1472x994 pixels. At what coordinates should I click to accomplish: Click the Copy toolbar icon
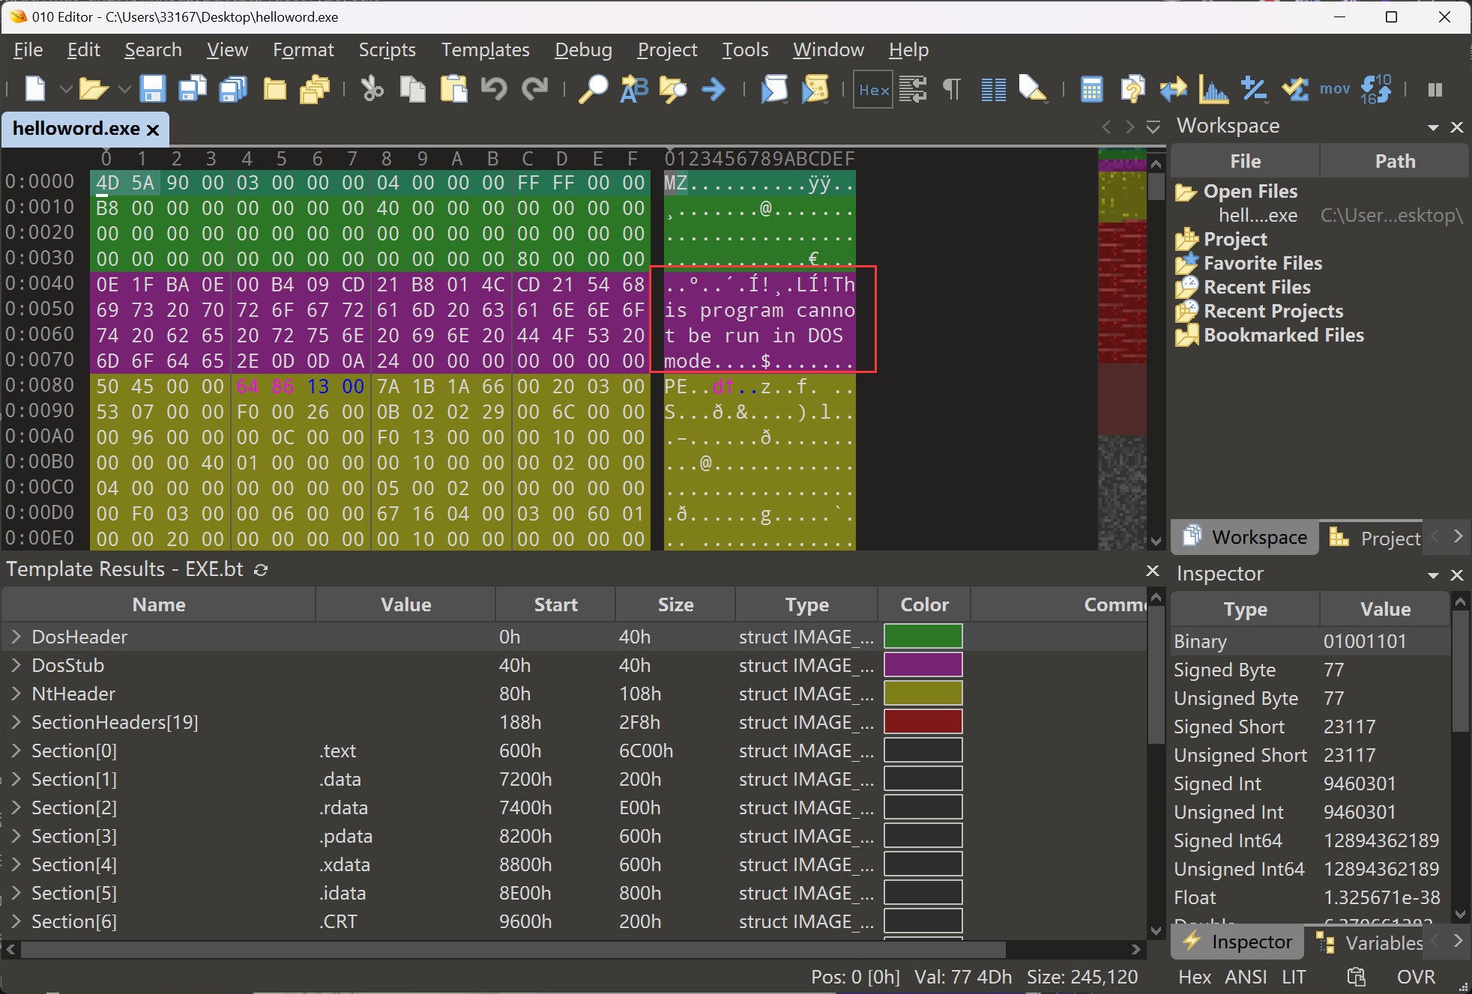click(x=412, y=89)
